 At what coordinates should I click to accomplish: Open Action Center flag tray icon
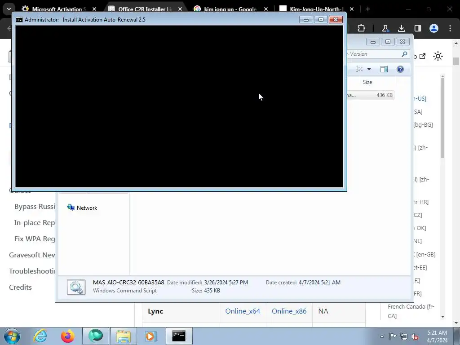tap(393, 336)
